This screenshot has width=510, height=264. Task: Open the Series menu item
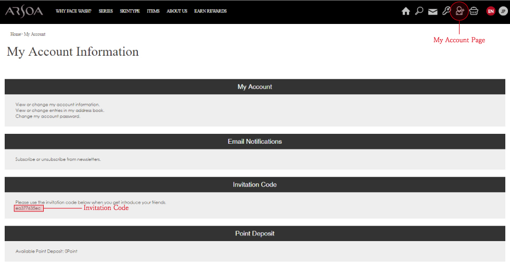click(106, 11)
